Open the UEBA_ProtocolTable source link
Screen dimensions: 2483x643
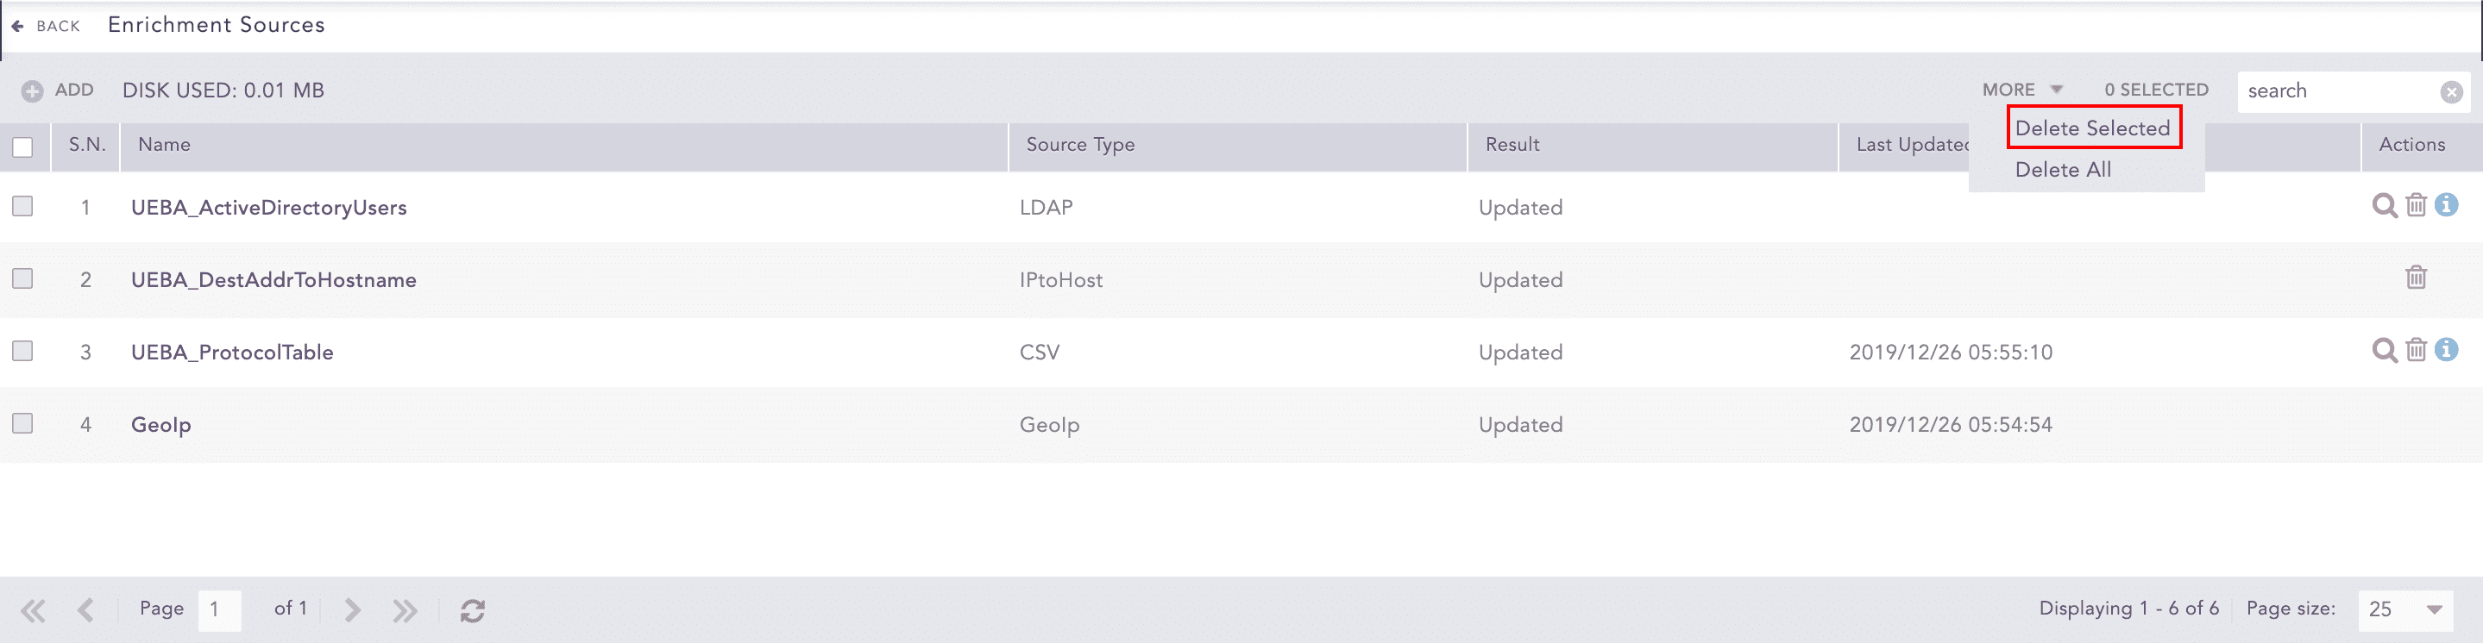tap(231, 352)
